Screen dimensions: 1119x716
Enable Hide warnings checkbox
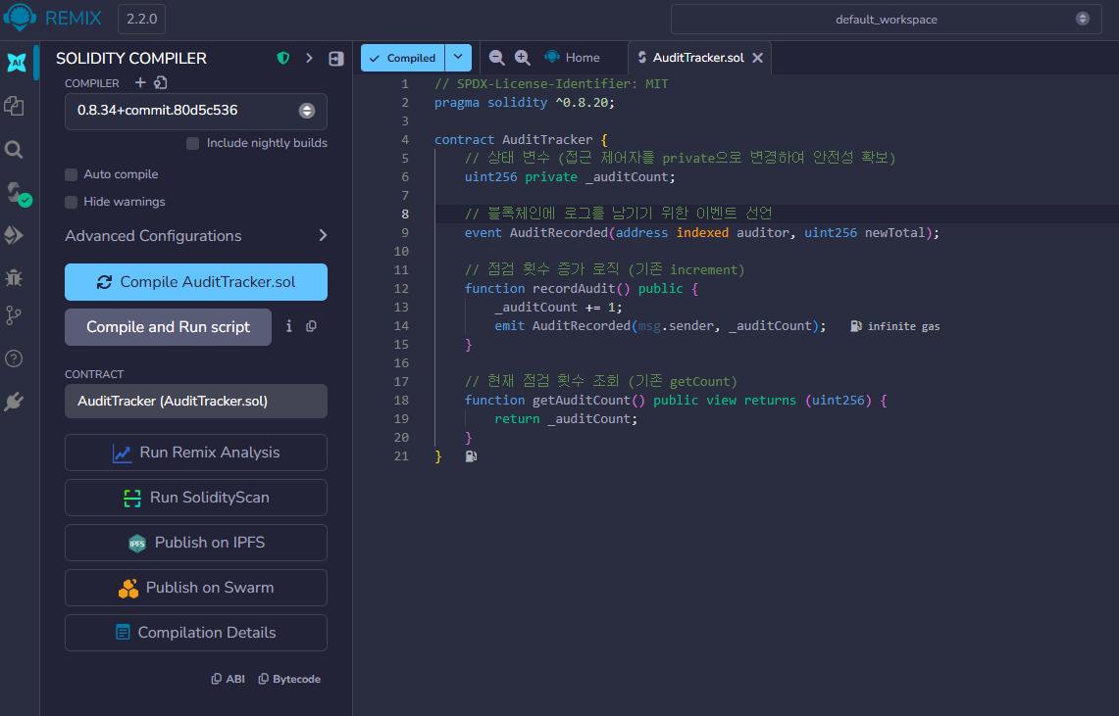tap(71, 203)
